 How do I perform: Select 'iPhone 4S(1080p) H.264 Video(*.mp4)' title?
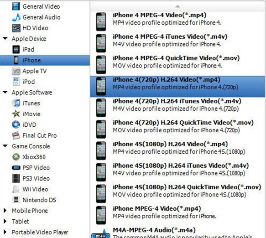(170, 144)
